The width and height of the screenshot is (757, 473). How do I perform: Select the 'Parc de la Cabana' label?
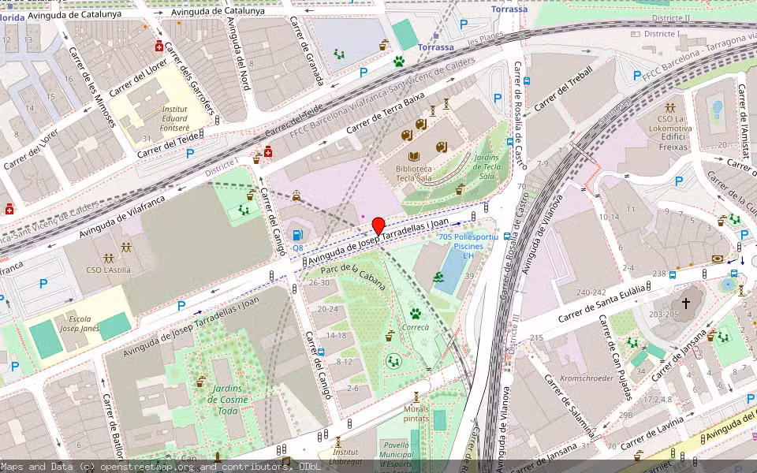pyautogui.click(x=353, y=277)
